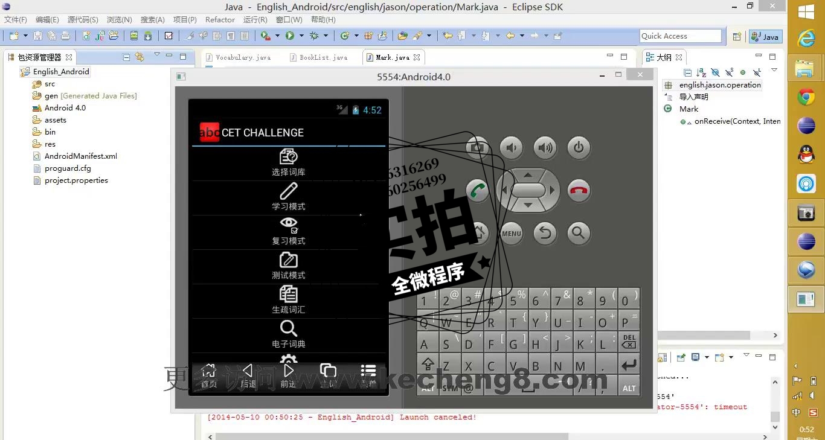Viewport: 825px width, 440px height.
Task: Click the New Java Package icon
Action: (x=368, y=36)
